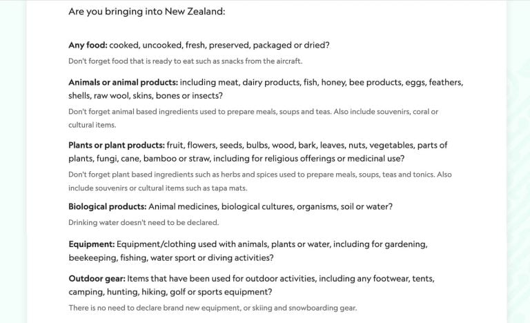Click the 'Plants or plant products:' bold label
The image size is (530, 323).
(116, 146)
